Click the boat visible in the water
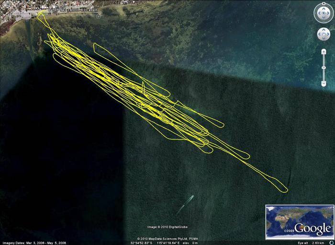Image resolution: width=335 pixels, height=245 pixels. pyautogui.click(x=184, y=204)
